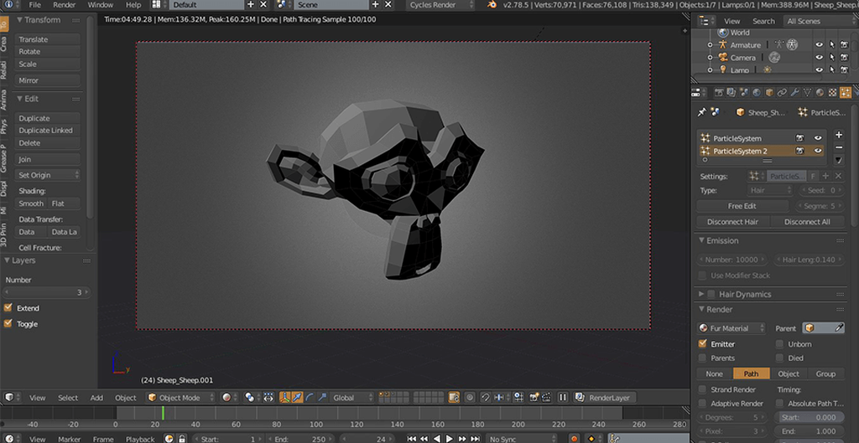Screen dimensions: 859x443
Task: Disable the Emitter checkbox
Action: click(x=702, y=344)
